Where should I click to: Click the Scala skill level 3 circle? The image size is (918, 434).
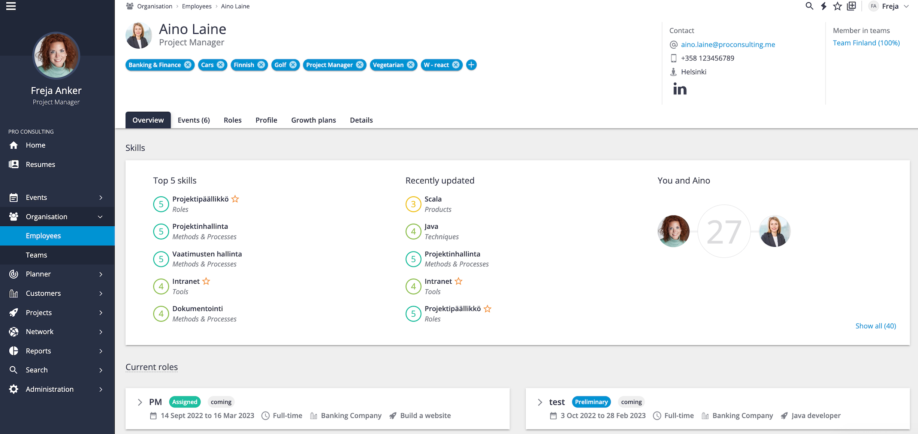click(413, 204)
